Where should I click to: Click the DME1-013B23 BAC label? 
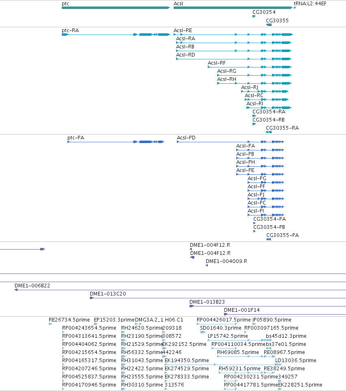tap(207, 302)
